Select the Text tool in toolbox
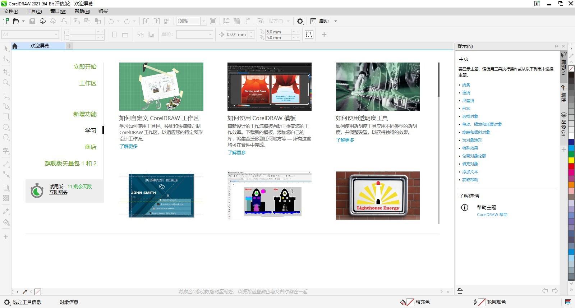The image size is (575, 308). pos(6,151)
